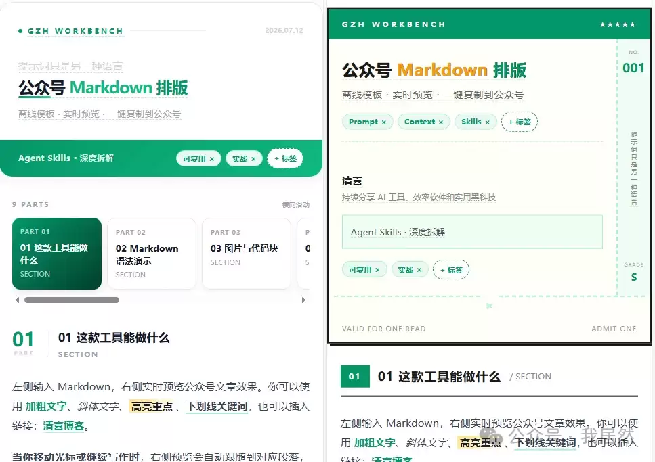Screen dimensions: 655x462
Task: Click Agent Skills · 深度拆解 in green banner
Action: pos(66,158)
